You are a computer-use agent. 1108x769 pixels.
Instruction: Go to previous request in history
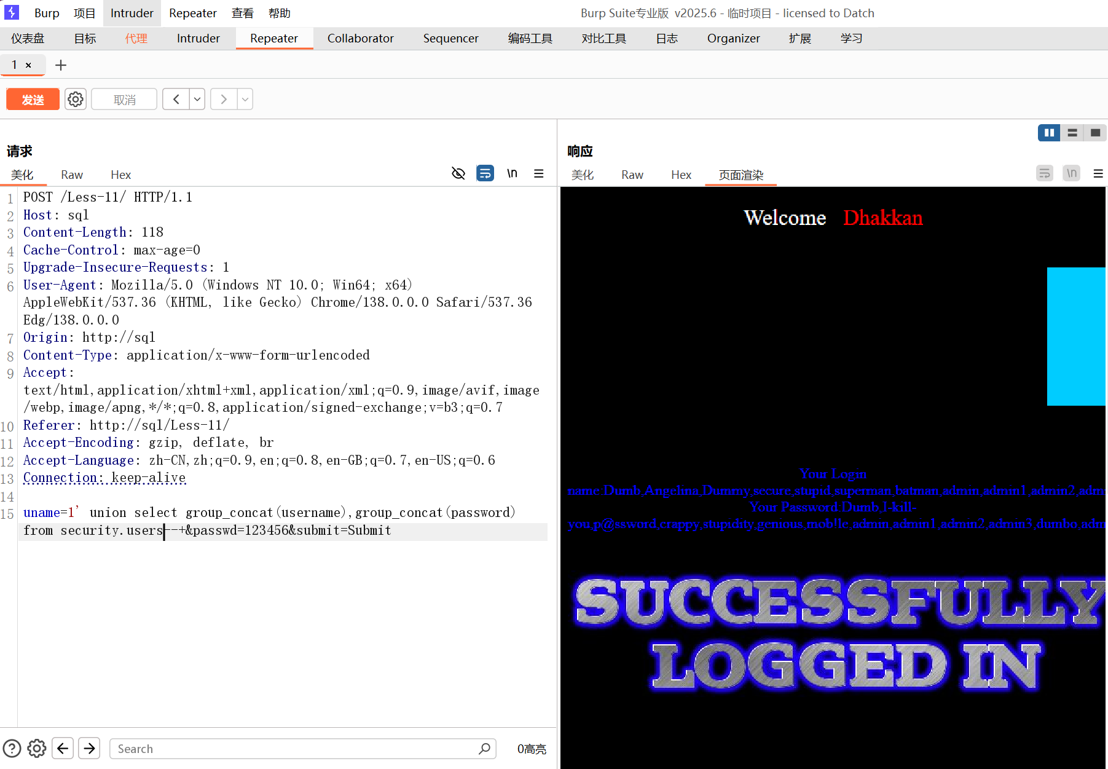click(x=176, y=99)
